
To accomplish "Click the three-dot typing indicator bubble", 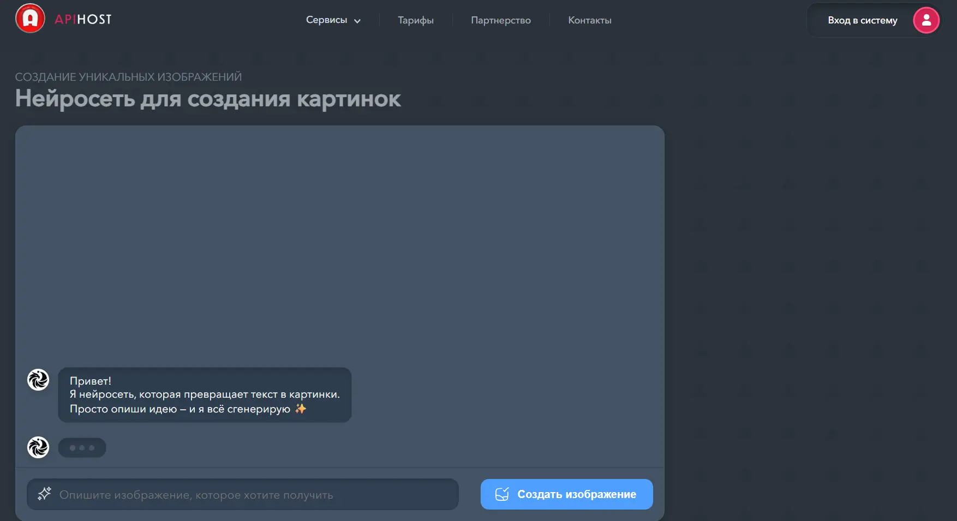I will (82, 448).
